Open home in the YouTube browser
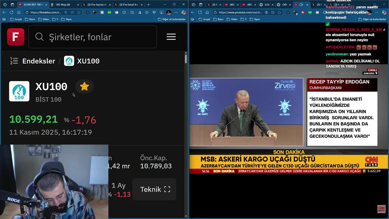 coord(207,12)
